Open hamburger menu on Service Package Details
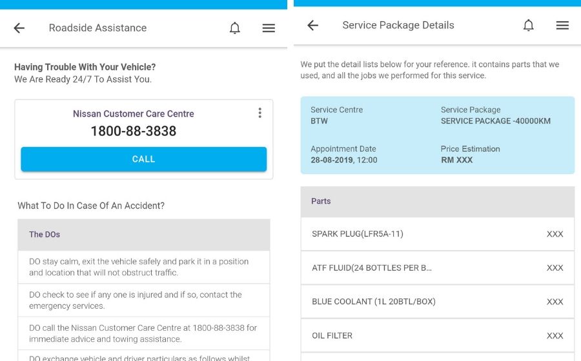The height and width of the screenshot is (361, 581). (x=562, y=25)
